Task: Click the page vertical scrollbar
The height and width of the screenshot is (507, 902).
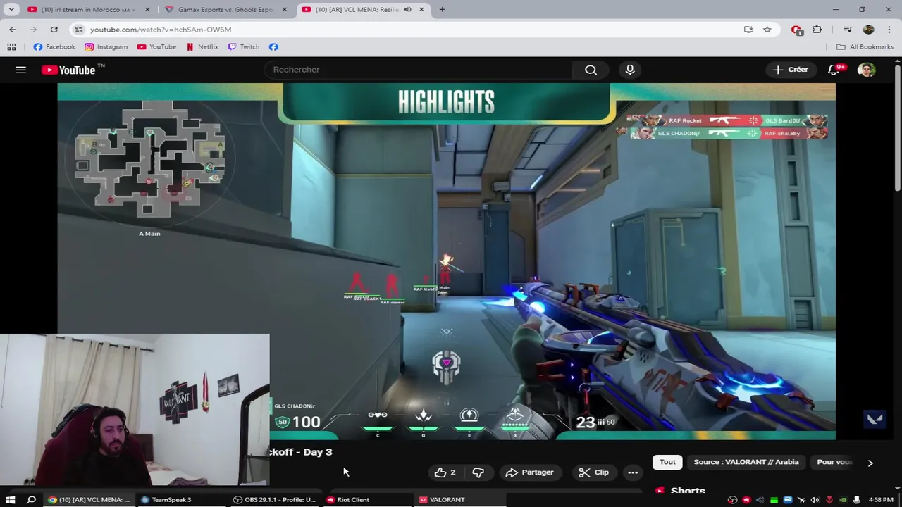Action: click(897, 127)
